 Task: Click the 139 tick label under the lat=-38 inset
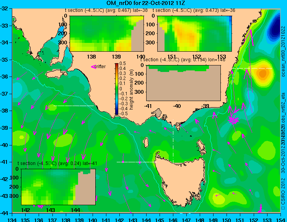pos(116,57)
